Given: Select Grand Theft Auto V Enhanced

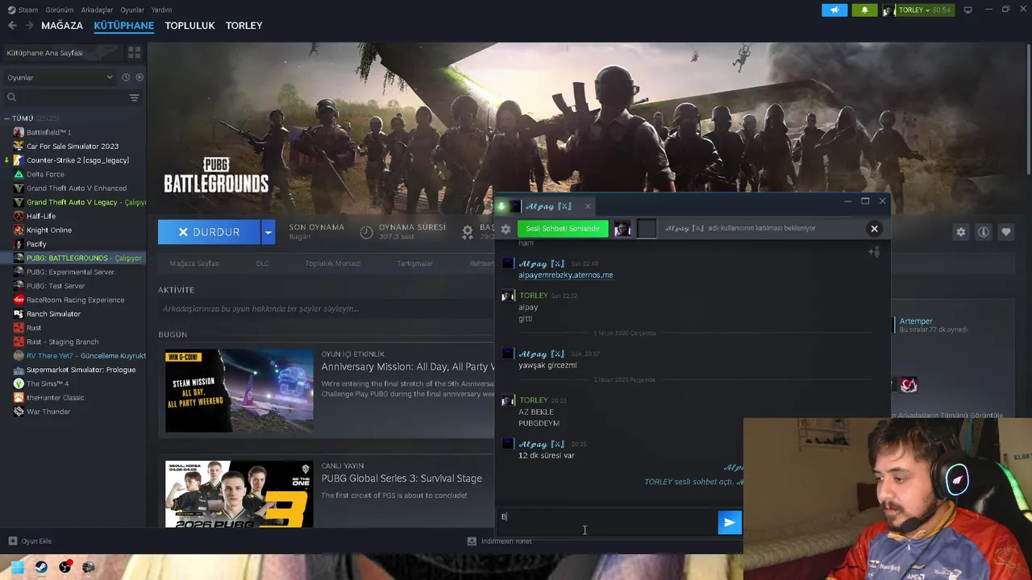Looking at the screenshot, I should click(x=77, y=188).
